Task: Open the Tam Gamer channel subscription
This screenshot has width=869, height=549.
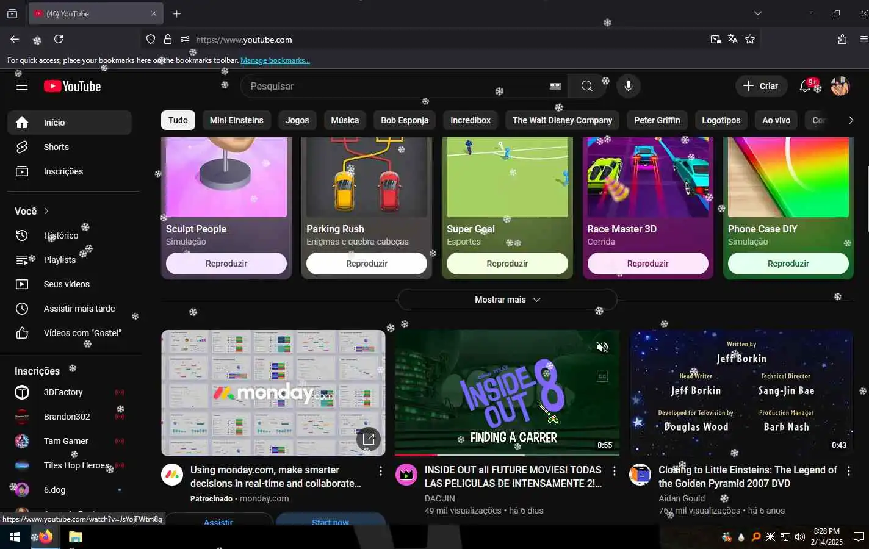Action: (x=70, y=441)
